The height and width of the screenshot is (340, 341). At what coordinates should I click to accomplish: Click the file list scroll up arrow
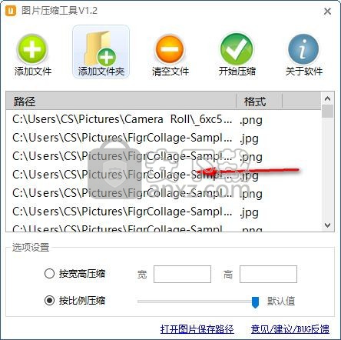327,98
